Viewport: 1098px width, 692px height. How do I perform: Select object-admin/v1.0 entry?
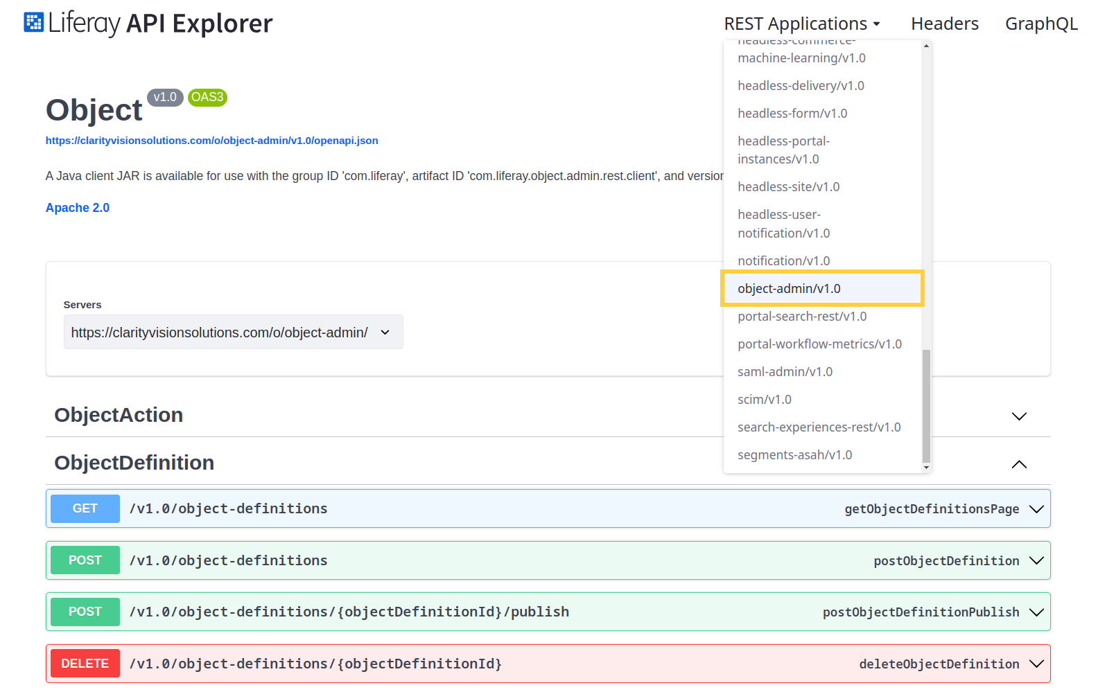(822, 288)
